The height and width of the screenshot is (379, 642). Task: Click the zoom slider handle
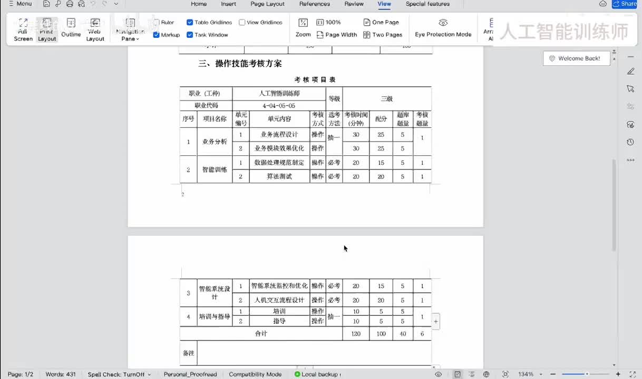coord(587,374)
